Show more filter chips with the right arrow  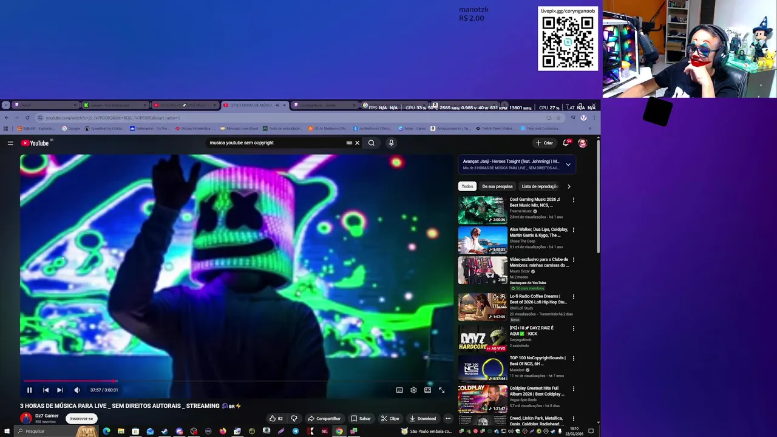569,186
